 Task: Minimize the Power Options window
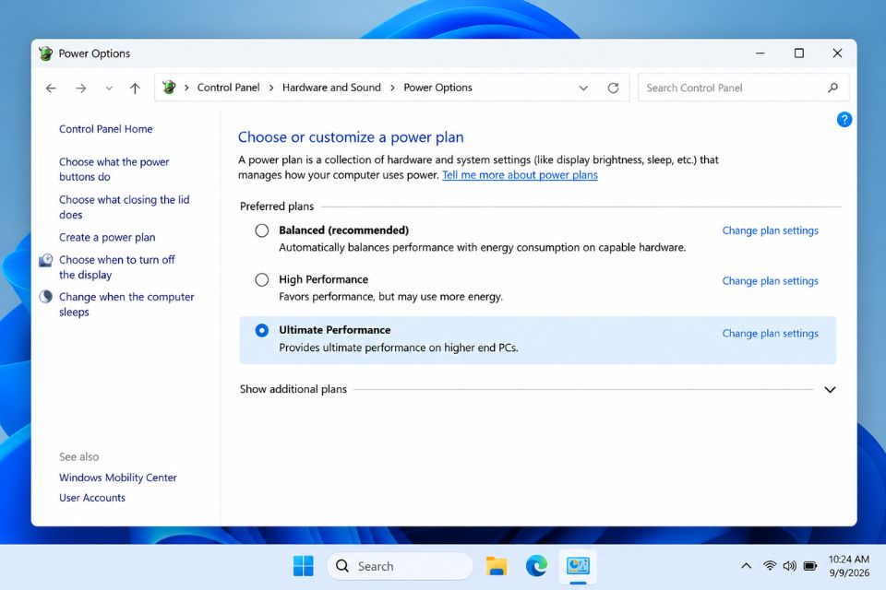pyautogui.click(x=760, y=53)
